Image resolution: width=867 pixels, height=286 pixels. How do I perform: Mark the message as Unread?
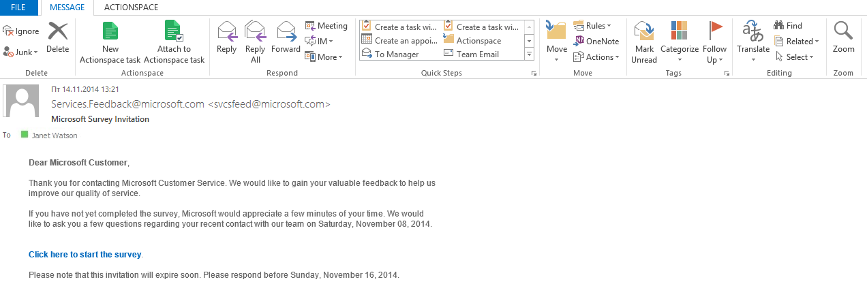[644, 42]
